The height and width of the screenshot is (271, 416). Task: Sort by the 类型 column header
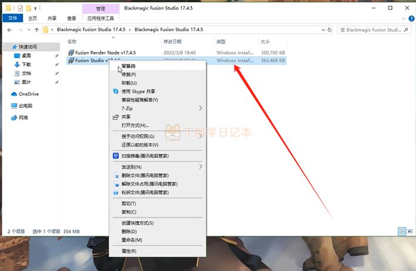pos(236,42)
